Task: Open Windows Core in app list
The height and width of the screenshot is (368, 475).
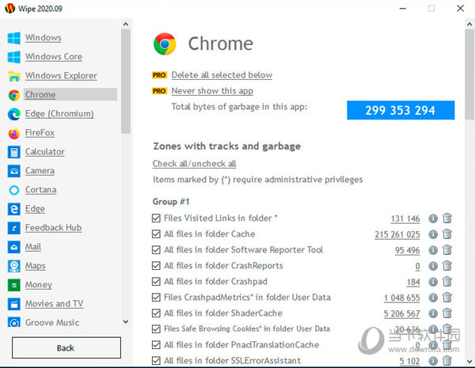Action: [54, 57]
